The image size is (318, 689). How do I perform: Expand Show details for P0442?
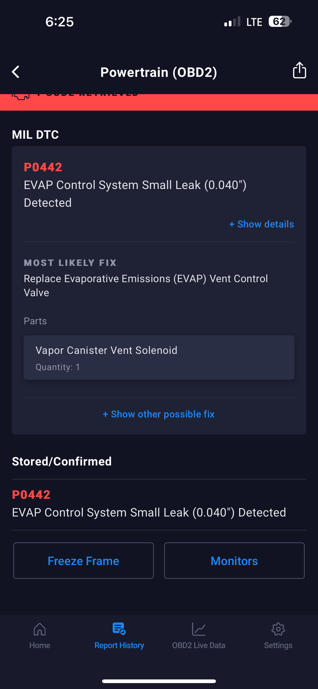pos(262,224)
